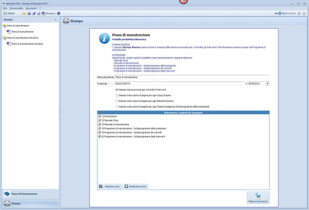
Task: Click the second floppy disk toolbar icon
Action: pos(34,14)
